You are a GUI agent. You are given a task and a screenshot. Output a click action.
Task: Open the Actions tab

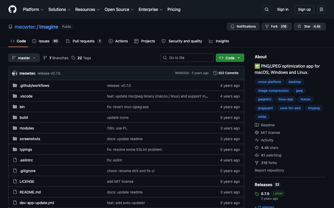(x=118, y=41)
